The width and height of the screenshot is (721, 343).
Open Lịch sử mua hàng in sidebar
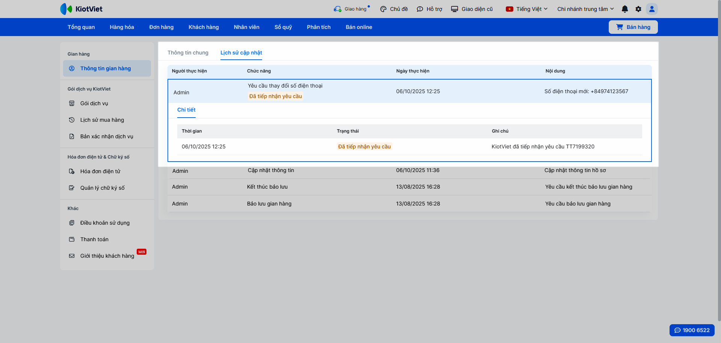pos(102,120)
